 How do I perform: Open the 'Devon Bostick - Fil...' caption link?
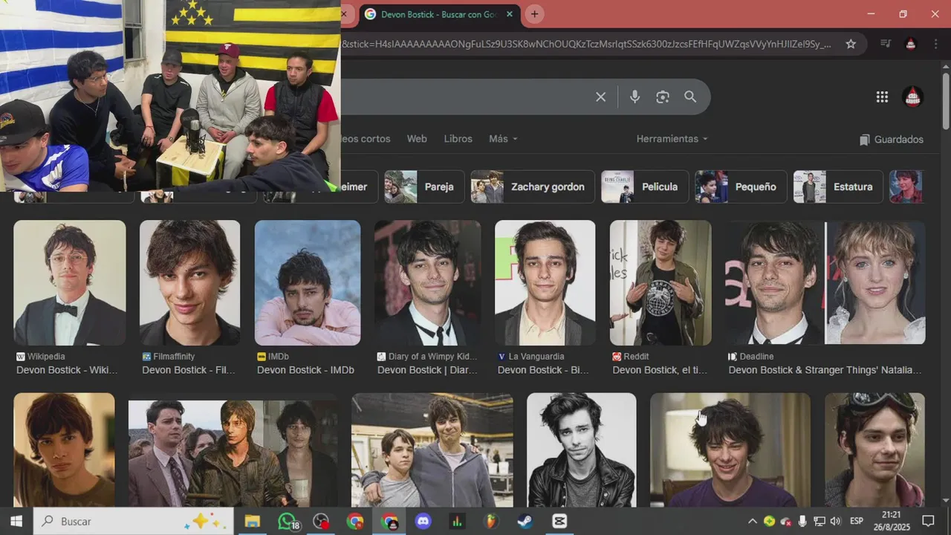[189, 370]
